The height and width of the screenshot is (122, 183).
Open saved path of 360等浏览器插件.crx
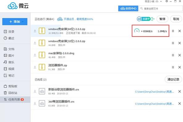(x=155, y=104)
